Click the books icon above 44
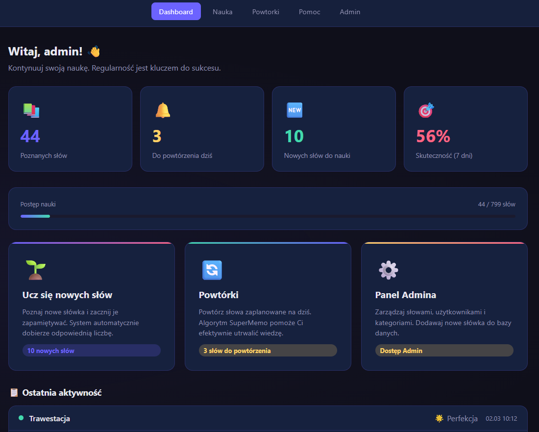This screenshot has width=539, height=432. click(31, 110)
